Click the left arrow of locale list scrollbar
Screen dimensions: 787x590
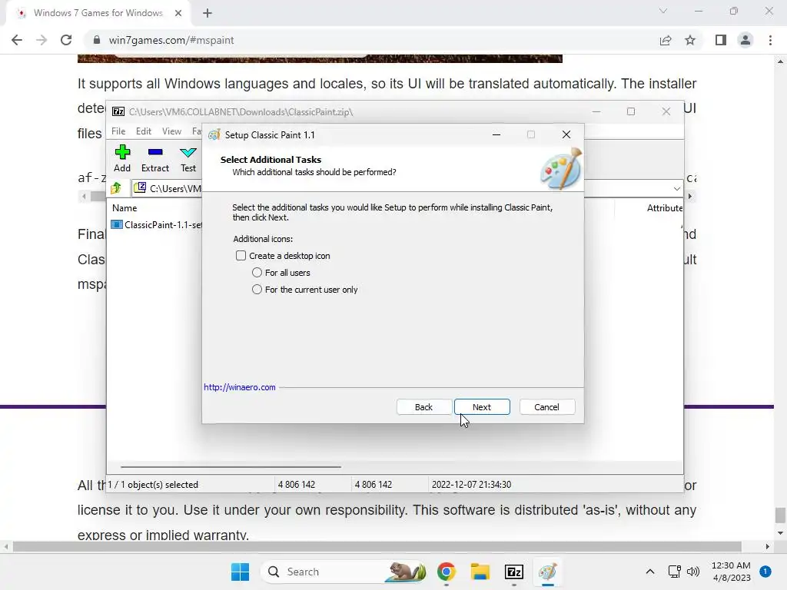84,196
